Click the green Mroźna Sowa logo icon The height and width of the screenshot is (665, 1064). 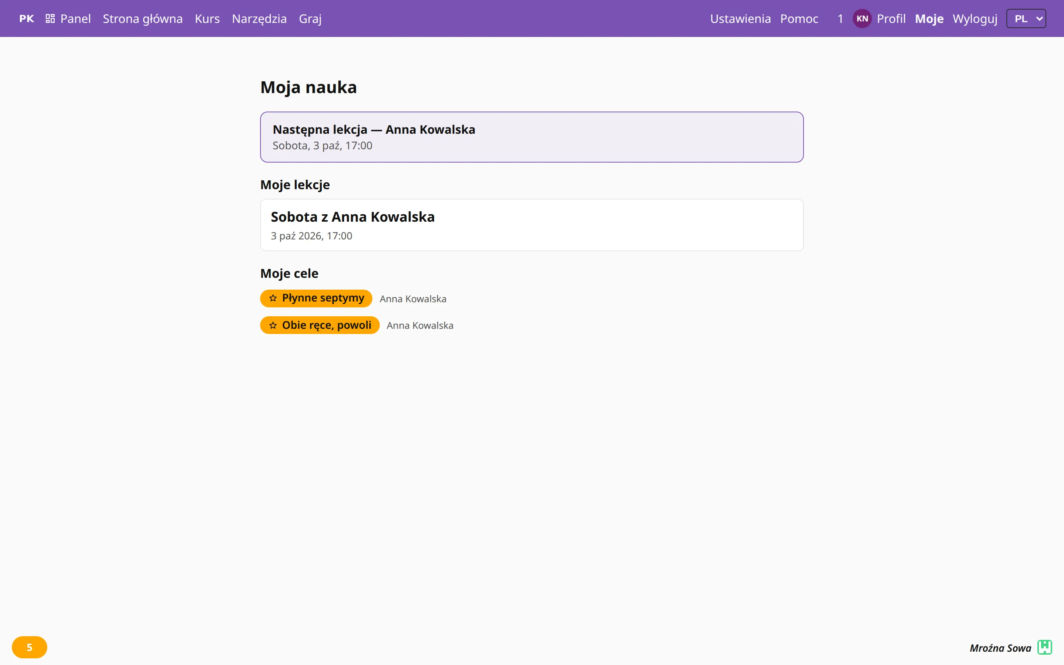click(1045, 647)
